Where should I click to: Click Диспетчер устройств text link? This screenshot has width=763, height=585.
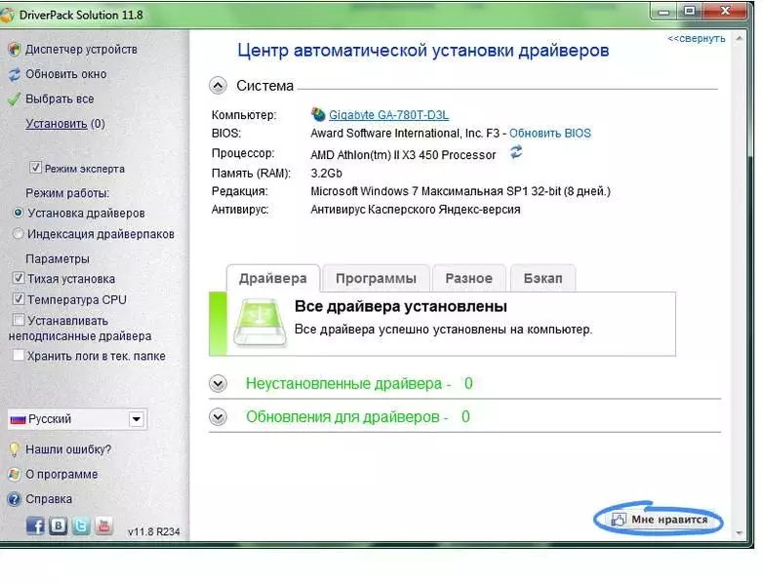pyautogui.click(x=81, y=49)
